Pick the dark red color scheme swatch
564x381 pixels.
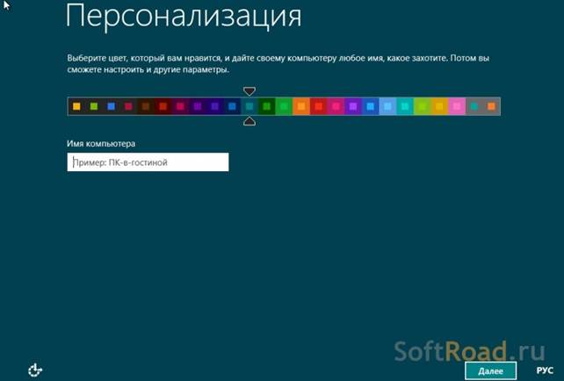point(163,106)
